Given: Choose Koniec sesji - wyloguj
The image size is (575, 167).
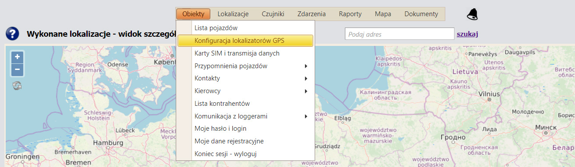Looking at the screenshot, I should click(245, 154).
